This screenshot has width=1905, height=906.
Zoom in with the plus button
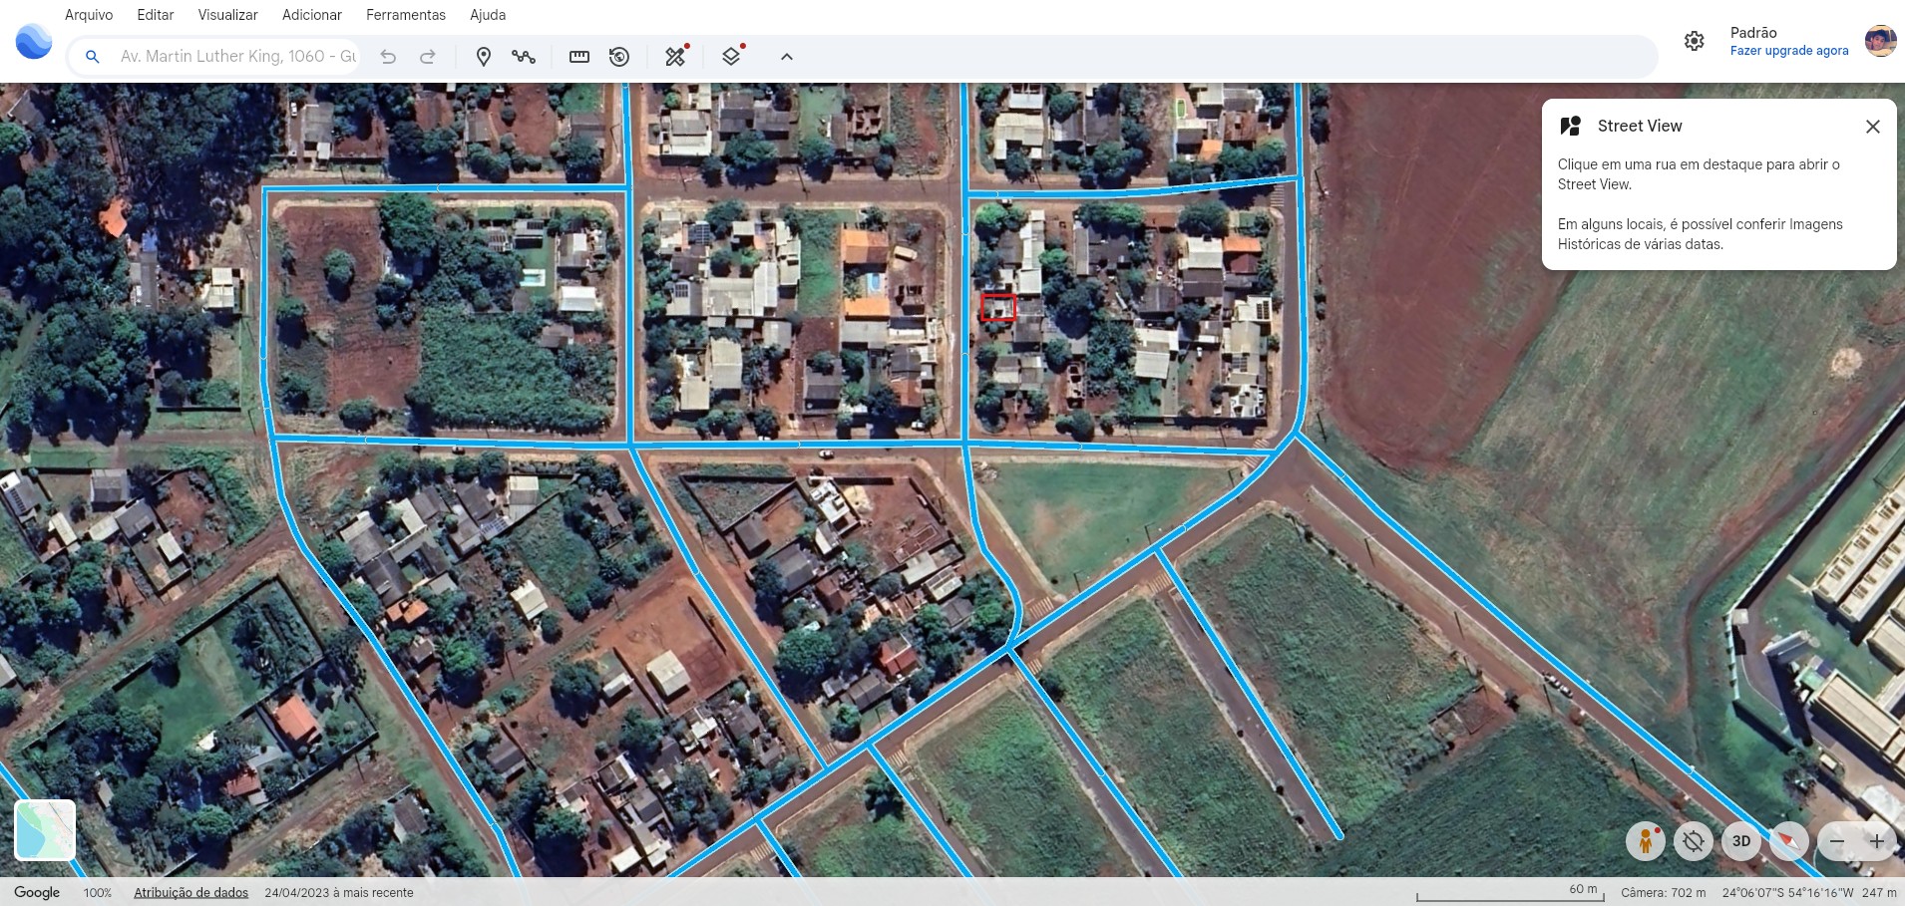pos(1877,841)
